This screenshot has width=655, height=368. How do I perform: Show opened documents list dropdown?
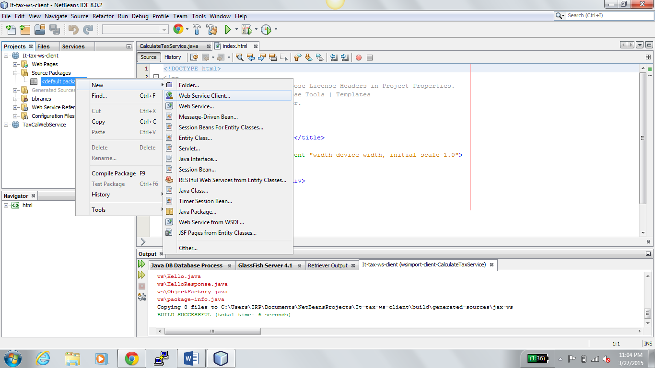coord(640,45)
